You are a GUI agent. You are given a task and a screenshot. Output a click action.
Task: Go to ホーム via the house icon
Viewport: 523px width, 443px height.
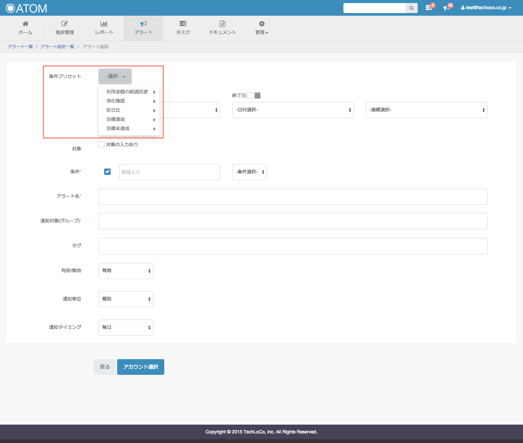pyautogui.click(x=25, y=24)
